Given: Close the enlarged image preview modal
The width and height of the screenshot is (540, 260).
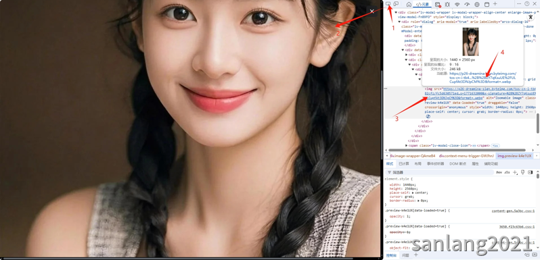Looking at the screenshot, I should [372, 11].
